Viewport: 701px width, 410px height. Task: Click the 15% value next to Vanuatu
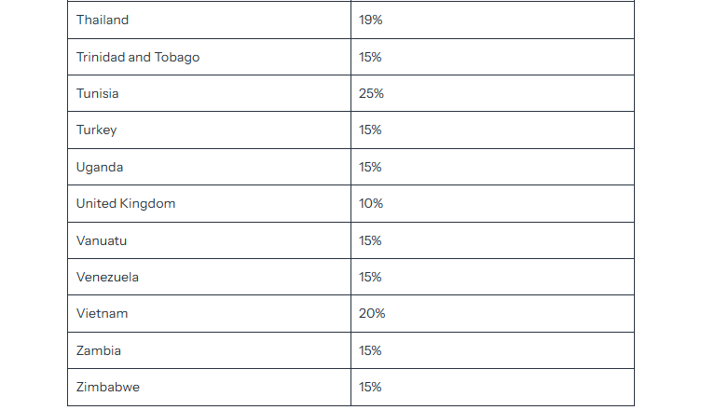point(370,240)
